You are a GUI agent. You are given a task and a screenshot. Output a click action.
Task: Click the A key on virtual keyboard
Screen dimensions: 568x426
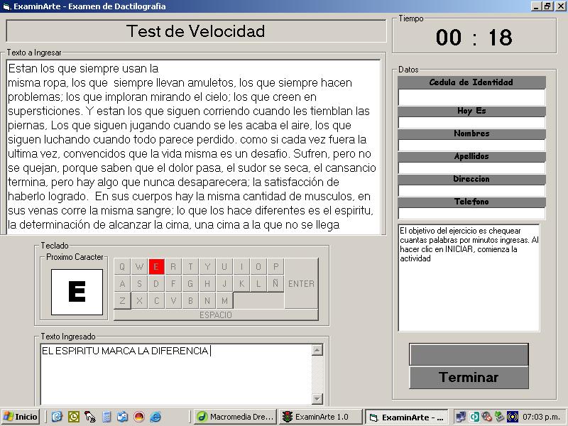(x=122, y=283)
